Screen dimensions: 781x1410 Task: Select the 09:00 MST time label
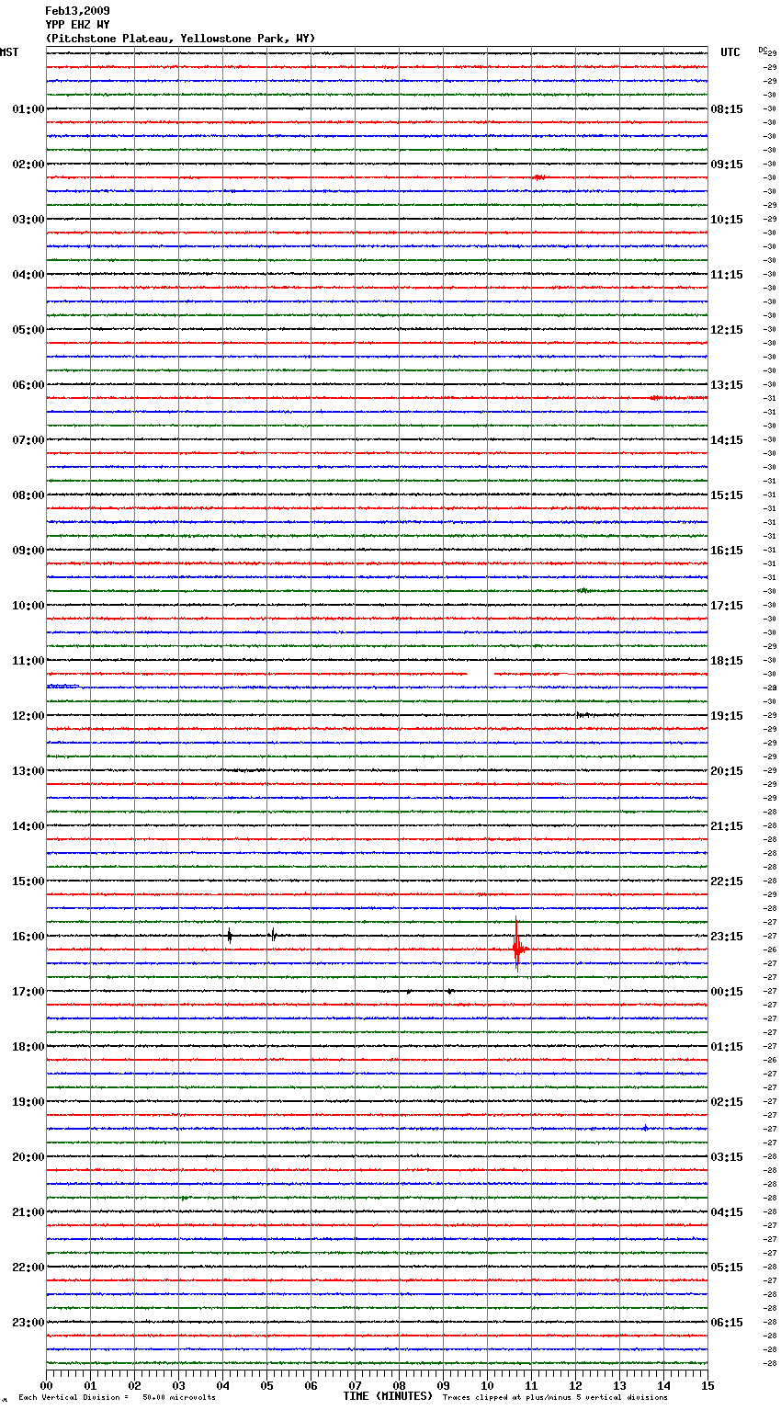[x=28, y=551]
